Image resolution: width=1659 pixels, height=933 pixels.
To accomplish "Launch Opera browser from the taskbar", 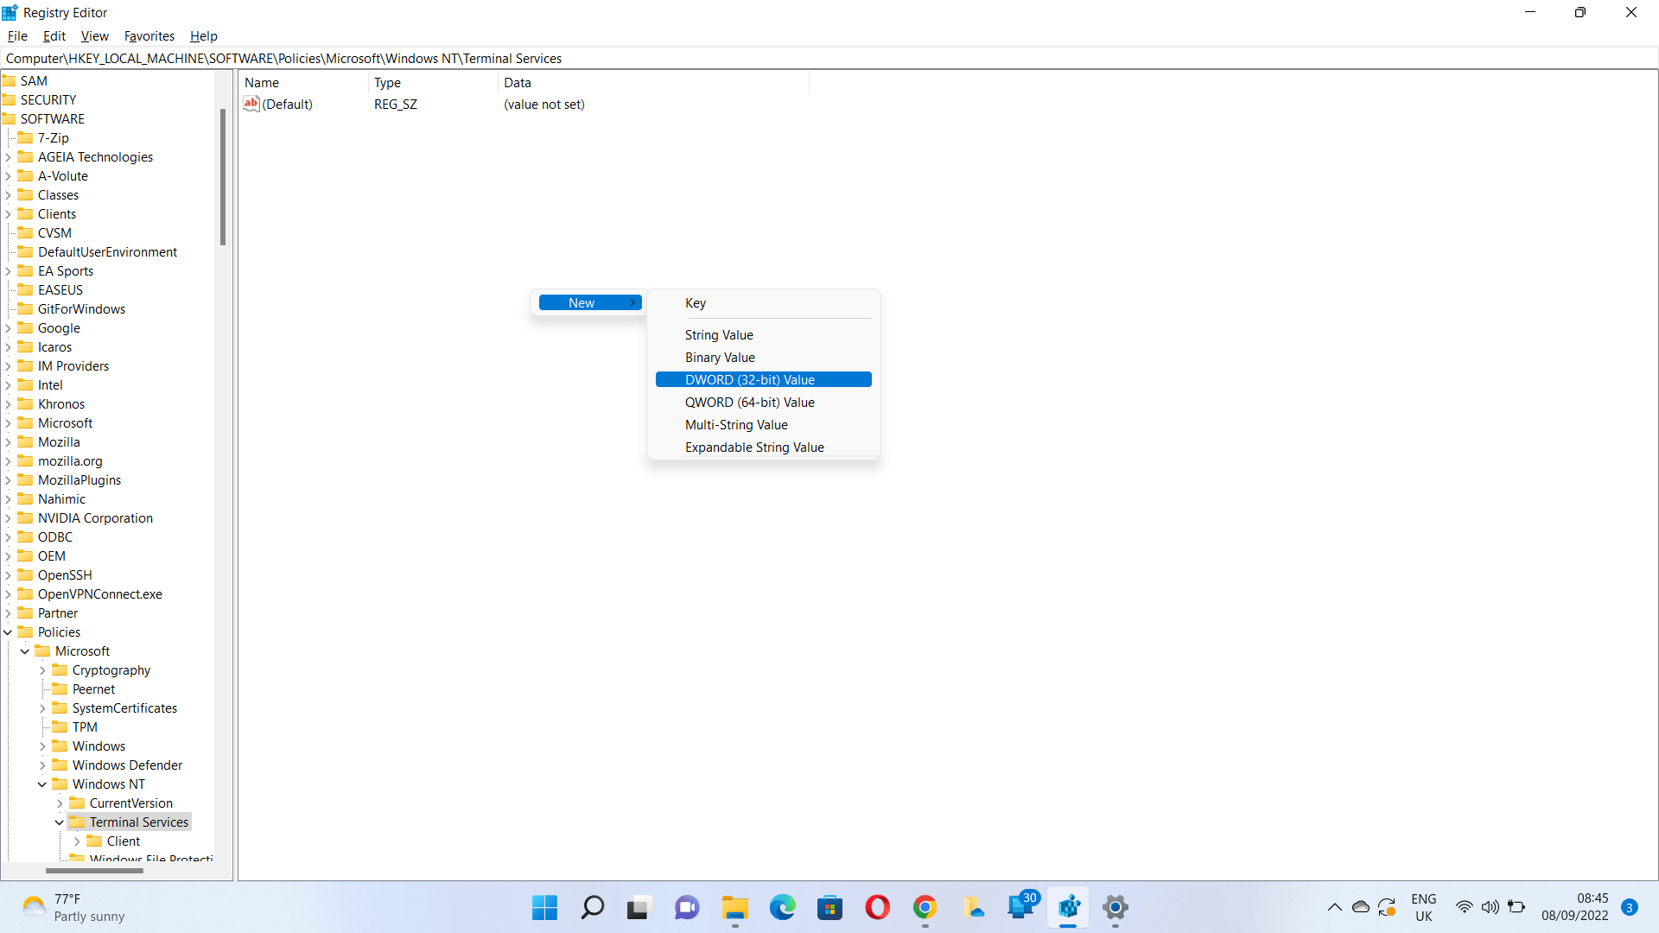I will pyautogui.click(x=877, y=908).
